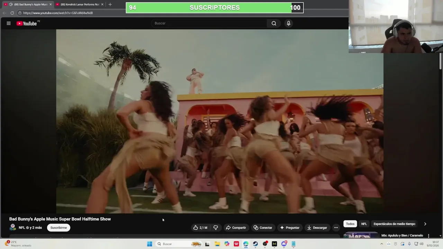Open Task View on the taskbar
The image size is (443, 249).
pyautogui.click(x=207, y=244)
